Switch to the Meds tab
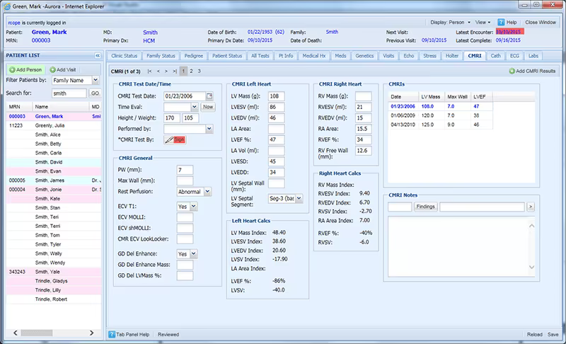This screenshot has width=566, height=344. (x=340, y=56)
